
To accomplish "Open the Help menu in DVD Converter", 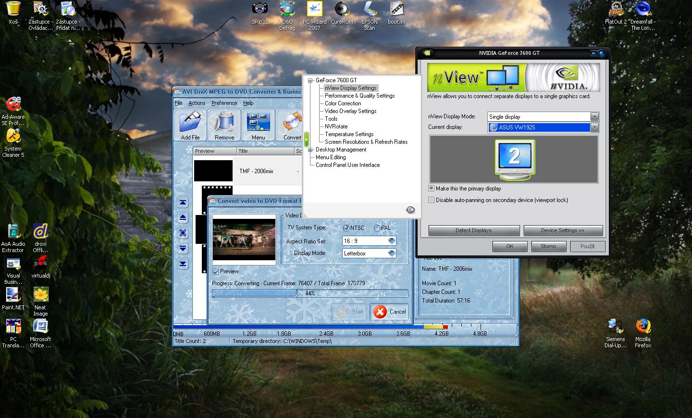I will [248, 103].
